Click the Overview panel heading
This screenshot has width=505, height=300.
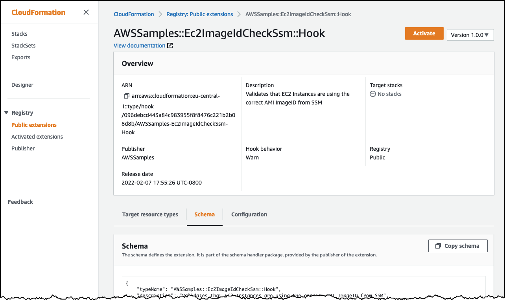137,64
